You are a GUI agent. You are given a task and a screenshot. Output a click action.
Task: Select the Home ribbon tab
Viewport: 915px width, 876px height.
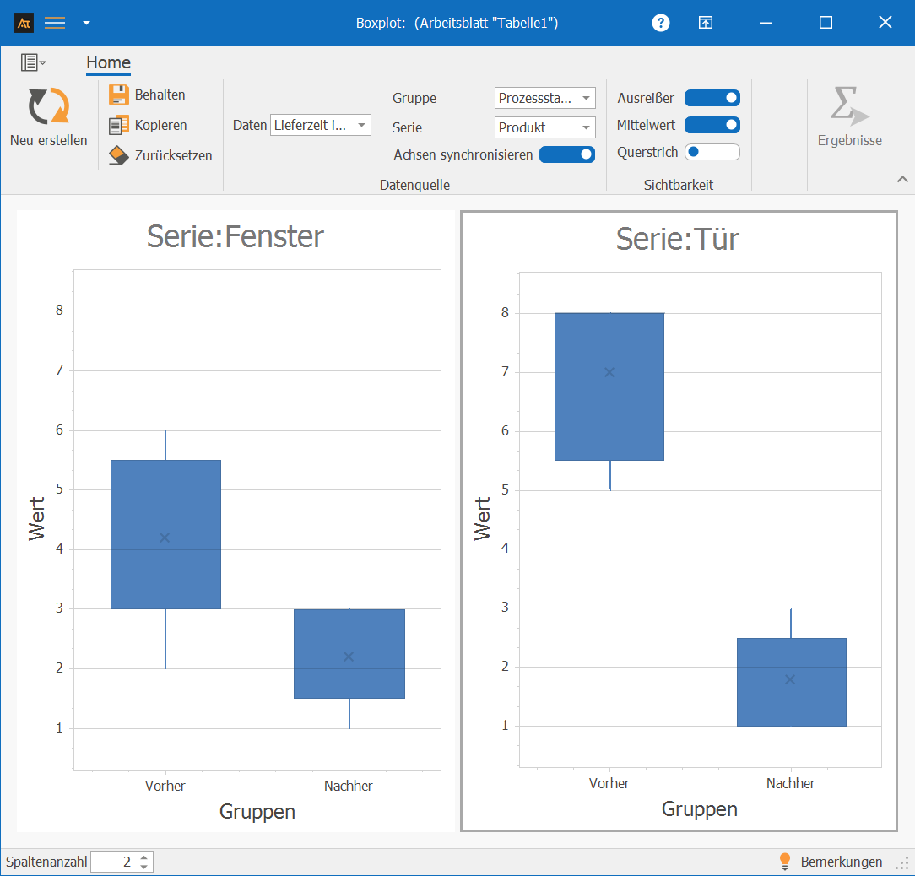pos(108,62)
